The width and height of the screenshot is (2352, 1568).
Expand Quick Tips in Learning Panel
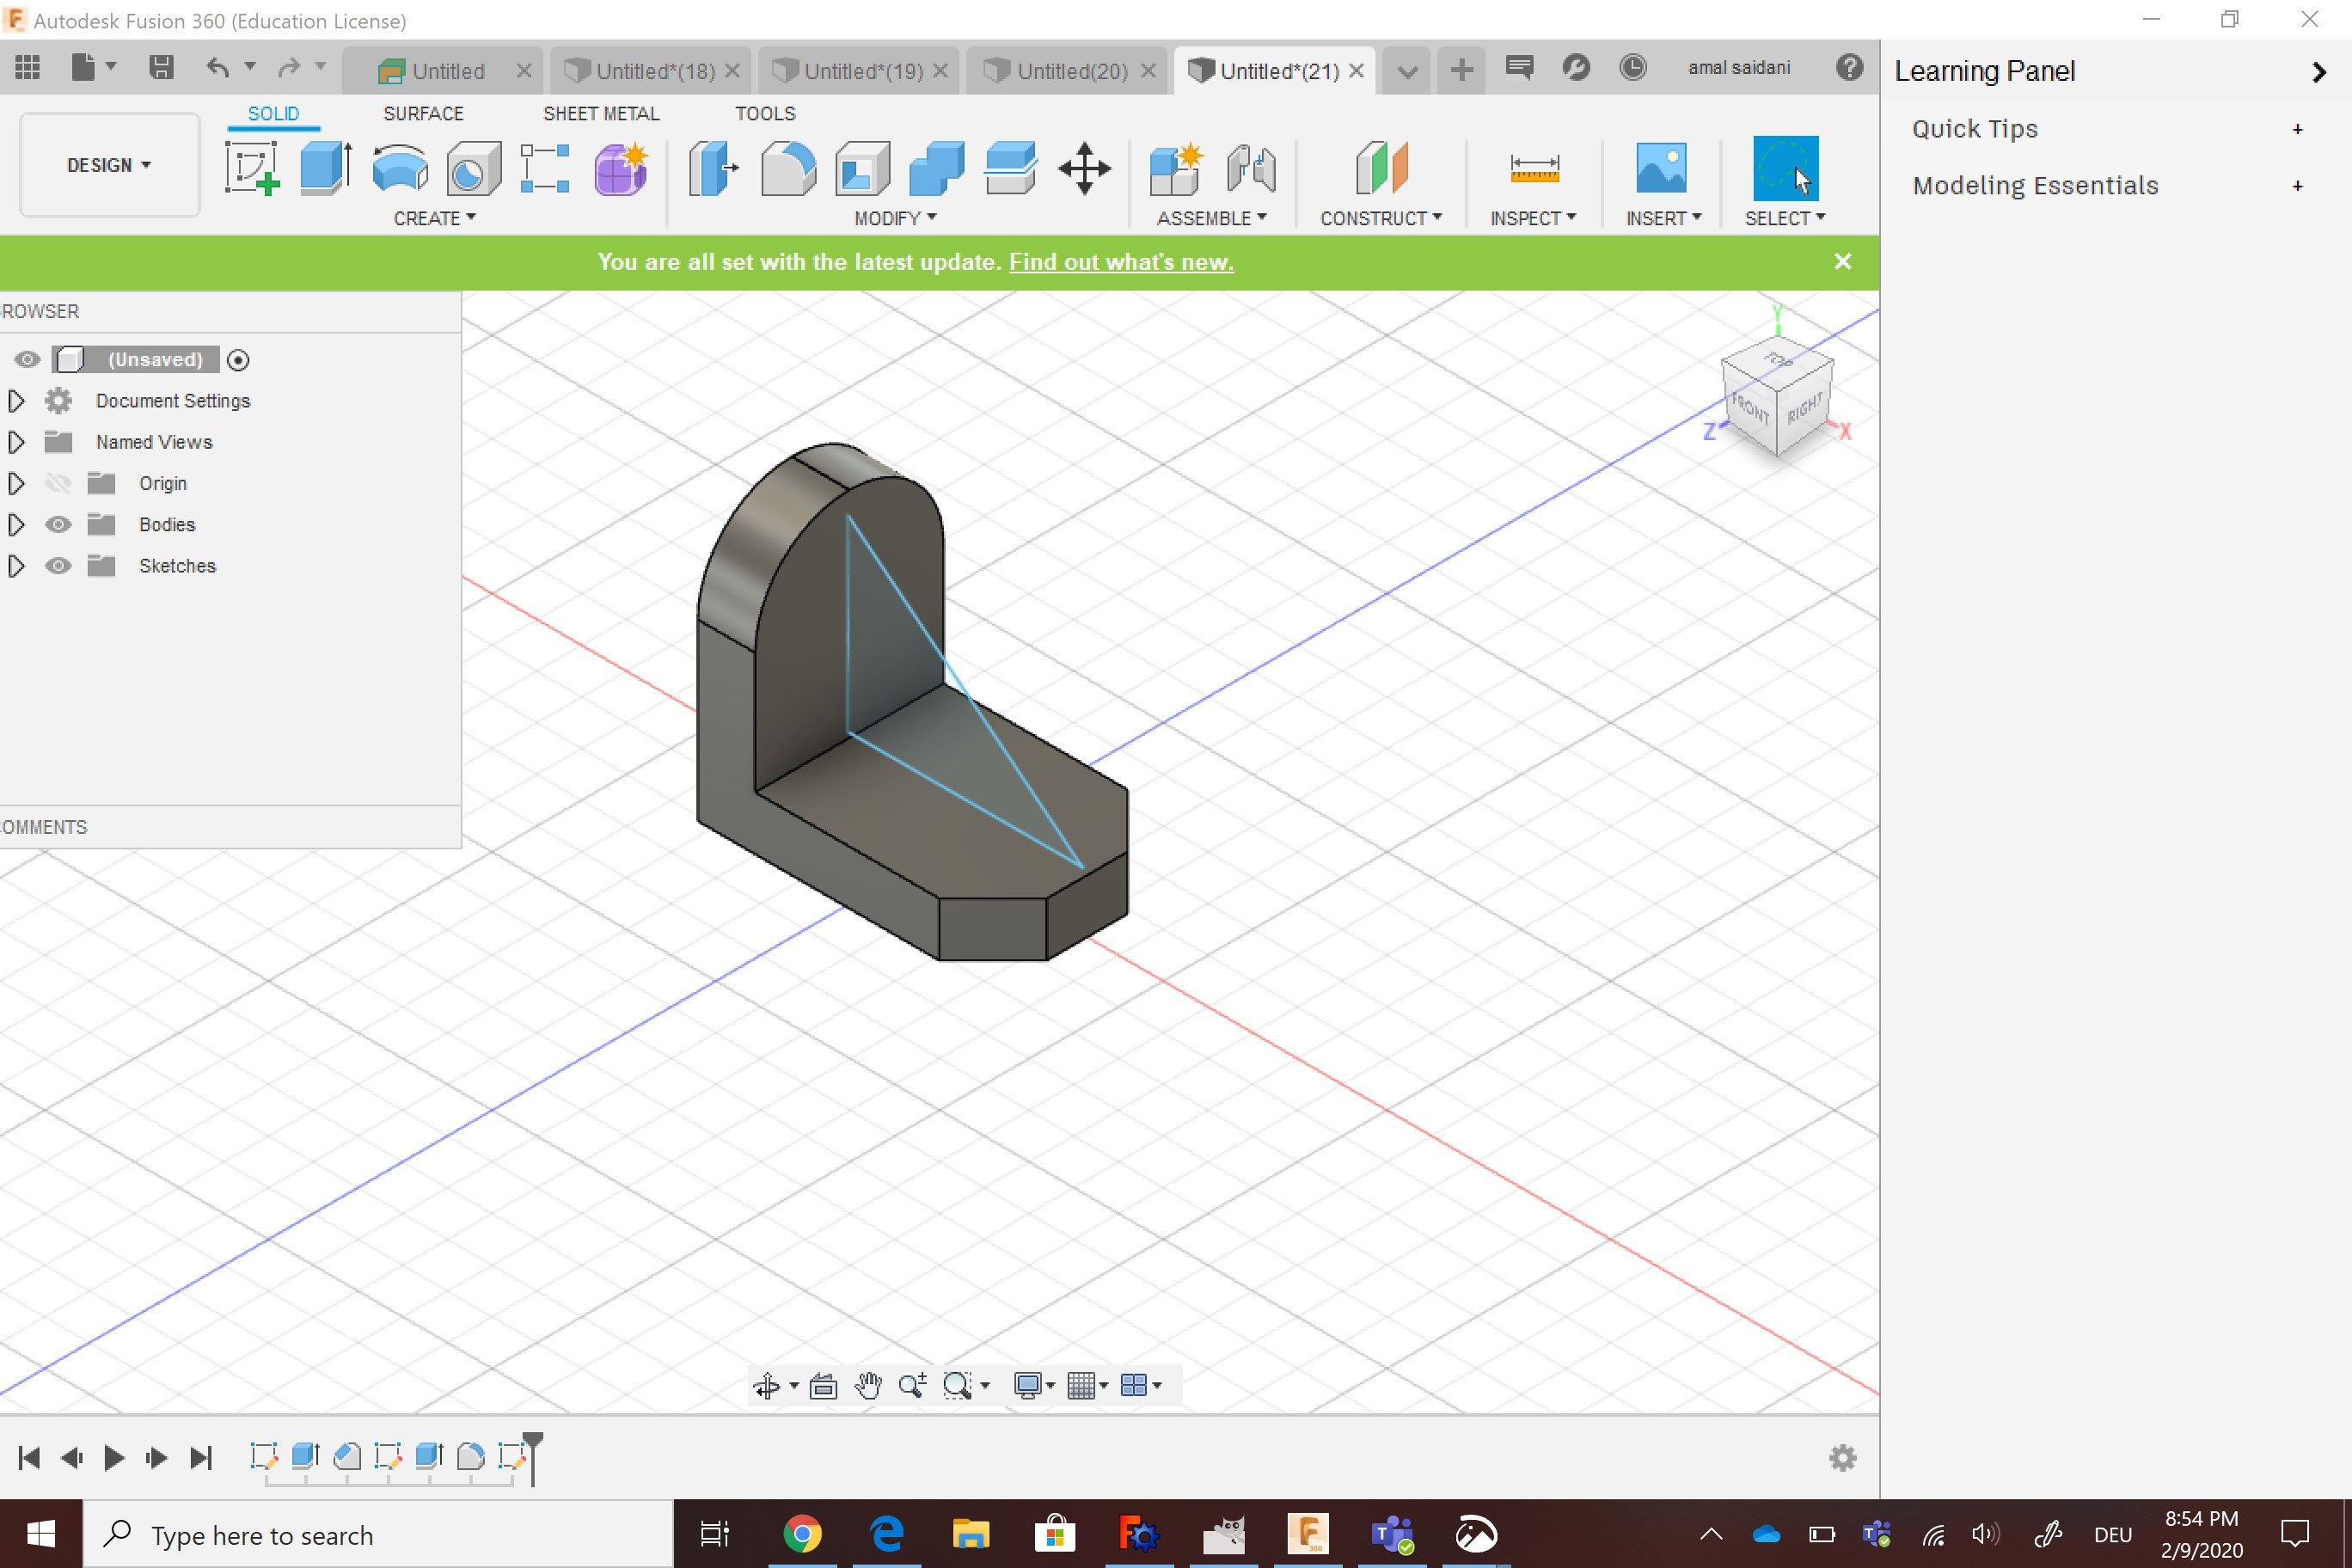2298,129
